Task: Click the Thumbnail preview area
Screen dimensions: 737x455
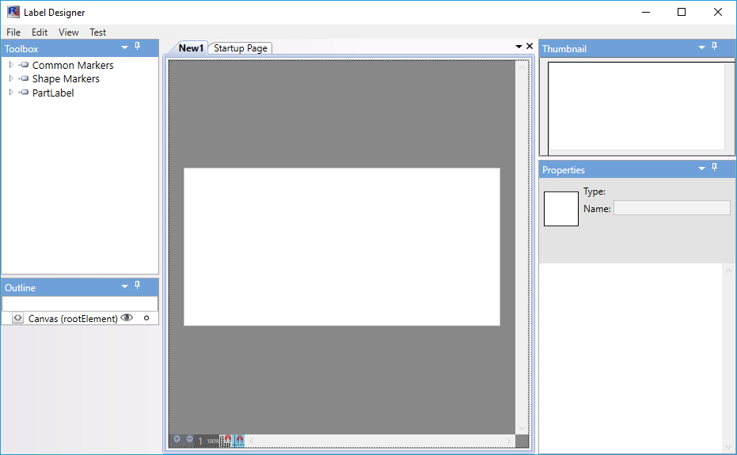Action: (x=637, y=106)
